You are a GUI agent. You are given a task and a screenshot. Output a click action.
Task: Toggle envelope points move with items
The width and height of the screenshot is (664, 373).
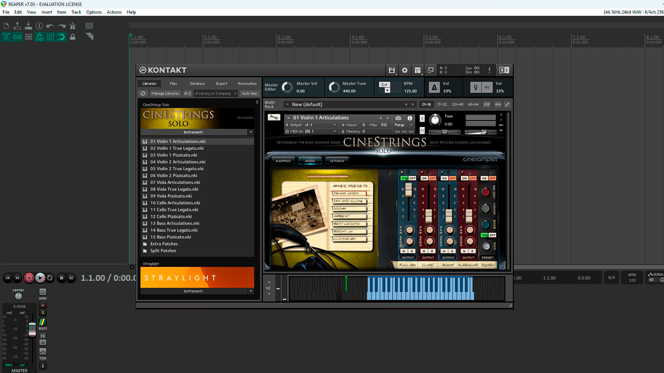[39, 37]
